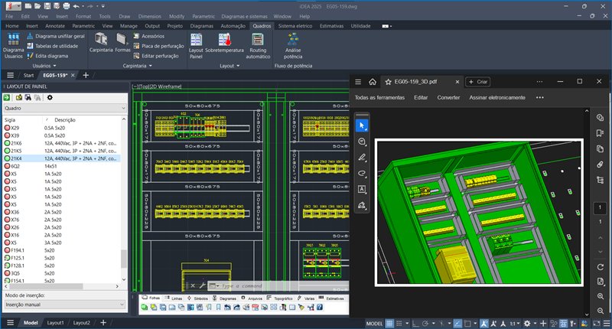
Task: Open the Modo de inserção dropdown
Action: point(63,304)
